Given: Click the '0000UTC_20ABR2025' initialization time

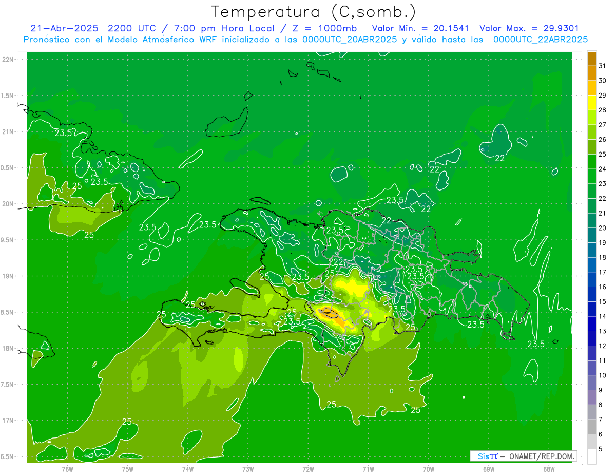Looking at the screenshot, I should pos(350,40).
